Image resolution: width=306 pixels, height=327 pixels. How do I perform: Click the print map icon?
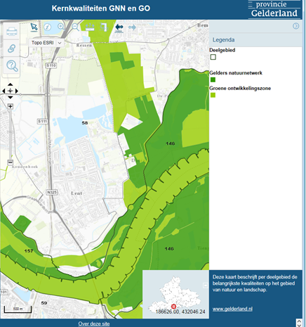(x=12, y=32)
